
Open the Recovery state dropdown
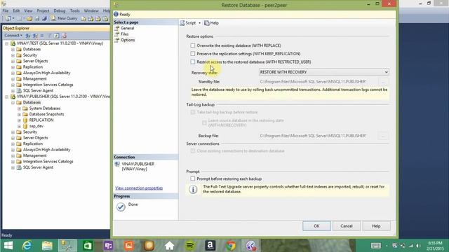tap(324, 72)
